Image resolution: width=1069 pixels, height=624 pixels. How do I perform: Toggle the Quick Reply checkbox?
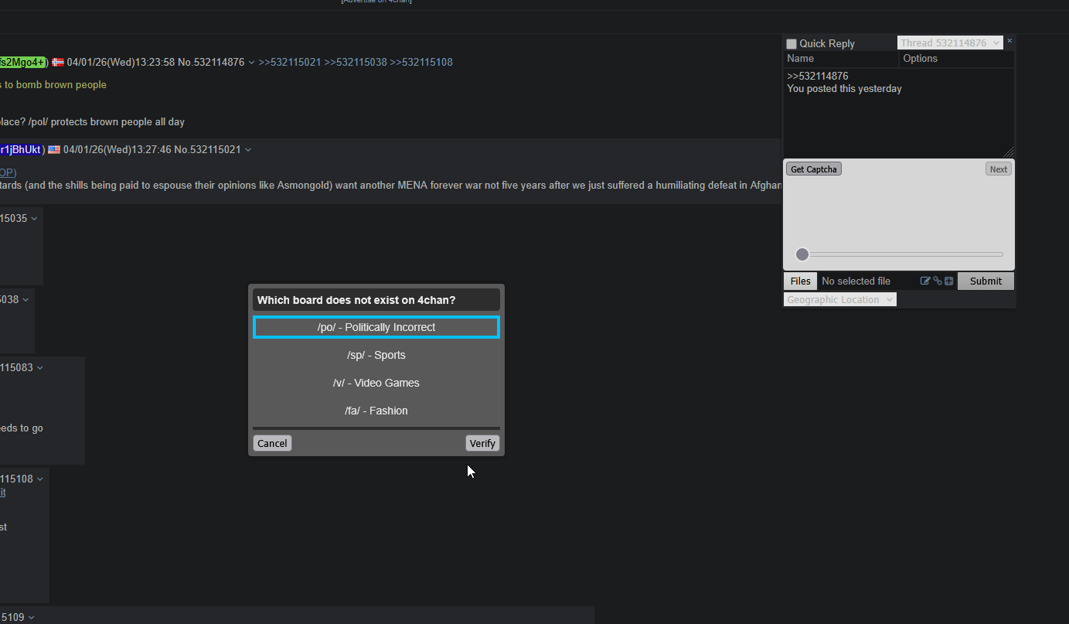[x=792, y=44]
